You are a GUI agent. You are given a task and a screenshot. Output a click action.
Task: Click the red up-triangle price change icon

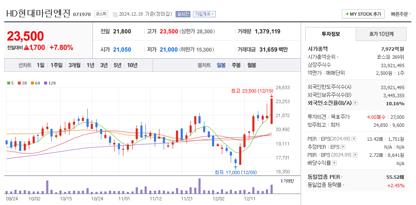[26, 47]
